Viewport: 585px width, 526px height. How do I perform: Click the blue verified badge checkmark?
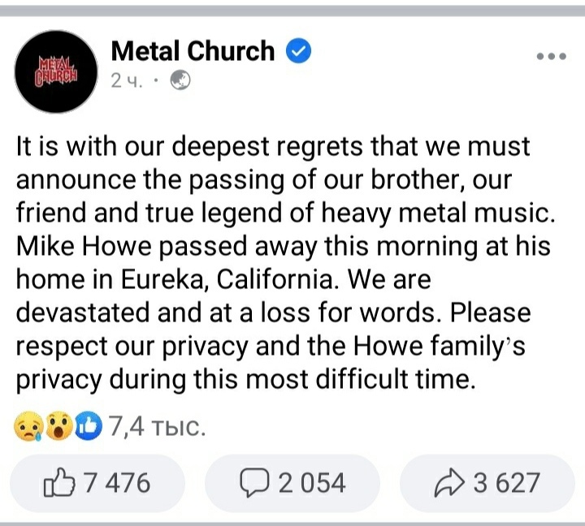[300, 52]
